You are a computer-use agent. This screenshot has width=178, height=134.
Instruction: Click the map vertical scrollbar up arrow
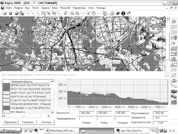click(168, 18)
